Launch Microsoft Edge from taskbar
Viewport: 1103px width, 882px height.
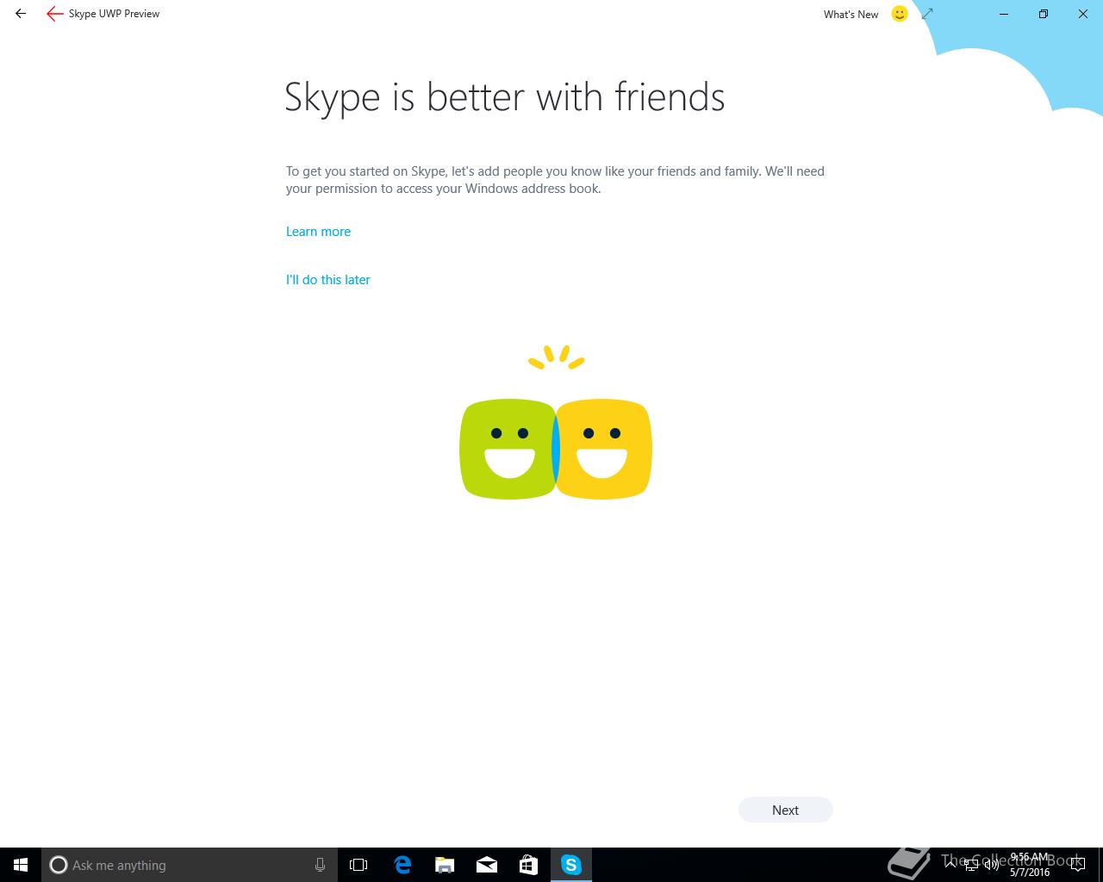(x=402, y=865)
